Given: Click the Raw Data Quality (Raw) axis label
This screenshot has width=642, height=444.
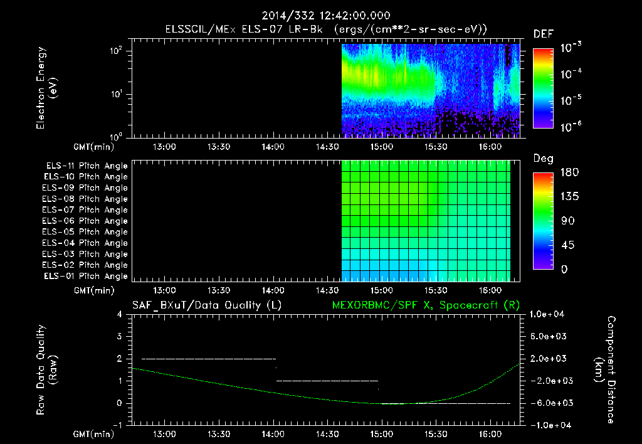Looking at the screenshot, I should 46,370.
